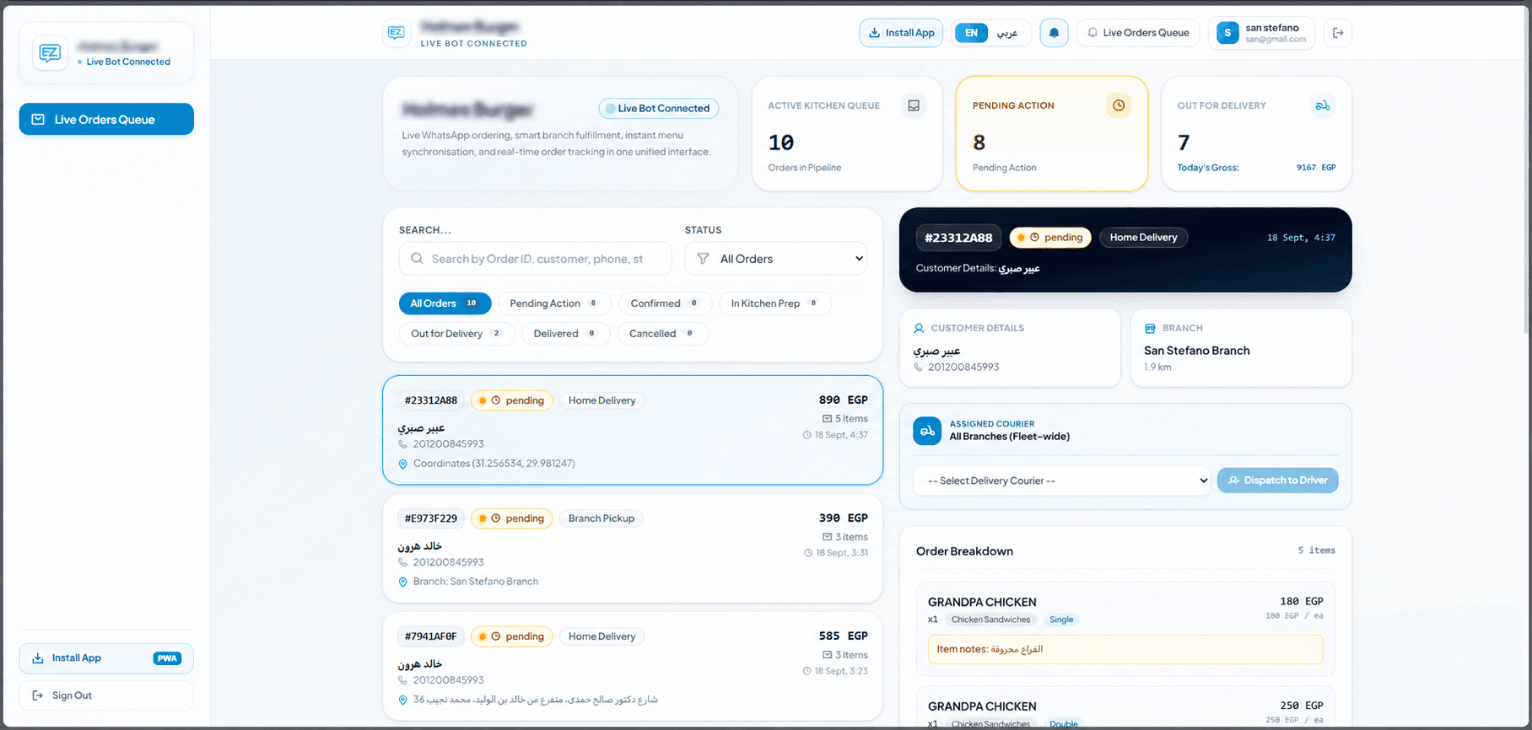Select the All Orders filter tab
This screenshot has width=1532, height=730.
click(x=445, y=303)
